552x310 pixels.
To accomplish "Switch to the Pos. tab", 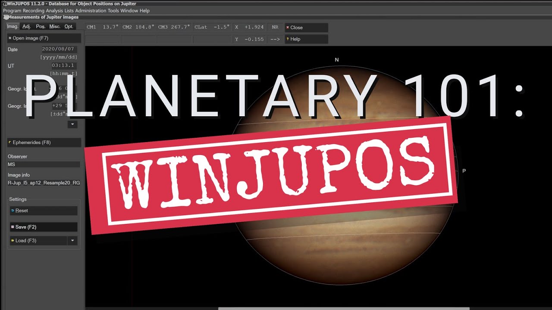I will [41, 26].
